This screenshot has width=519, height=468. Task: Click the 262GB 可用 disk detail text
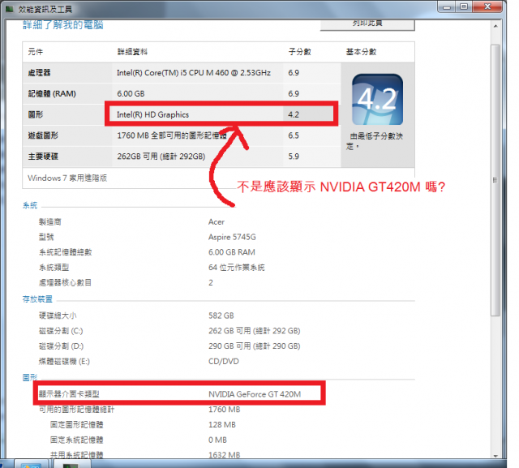click(x=161, y=157)
